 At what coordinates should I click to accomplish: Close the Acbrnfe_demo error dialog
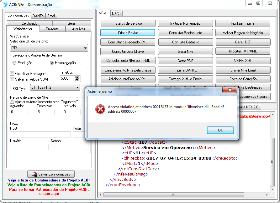click(x=230, y=90)
